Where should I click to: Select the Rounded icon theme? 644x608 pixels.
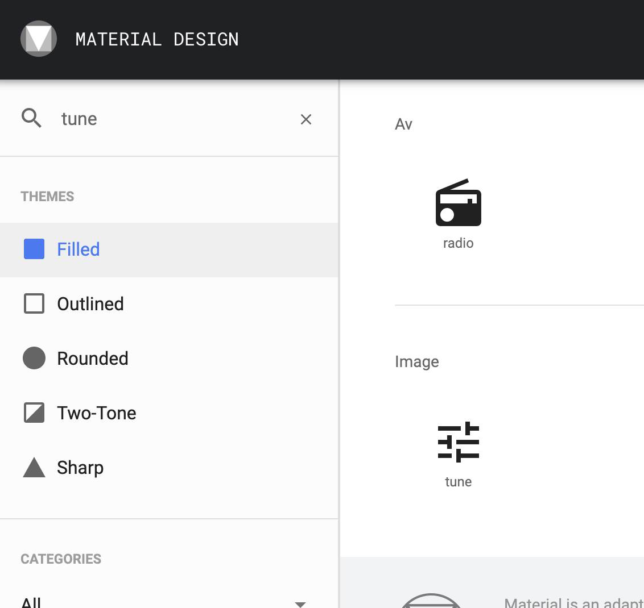click(92, 358)
